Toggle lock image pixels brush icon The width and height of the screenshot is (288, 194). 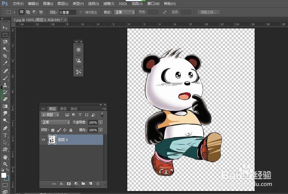click(59, 130)
